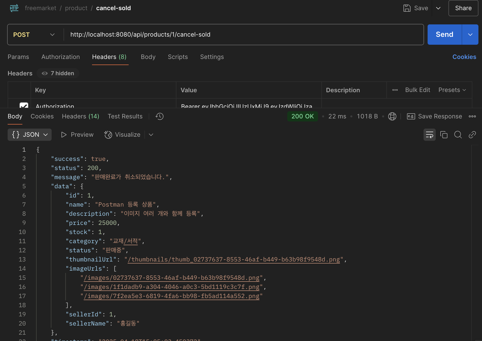
Task: Expand the Visualize options chevron
Action: pos(151,135)
